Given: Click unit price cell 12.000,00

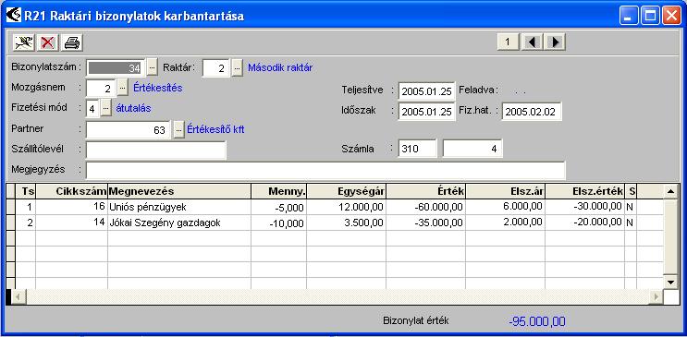Looking at the screenshot, I should pyautogui.click(x=346, y=207).
